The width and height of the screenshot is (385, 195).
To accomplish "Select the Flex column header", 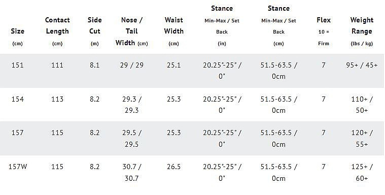I will 324,31.
